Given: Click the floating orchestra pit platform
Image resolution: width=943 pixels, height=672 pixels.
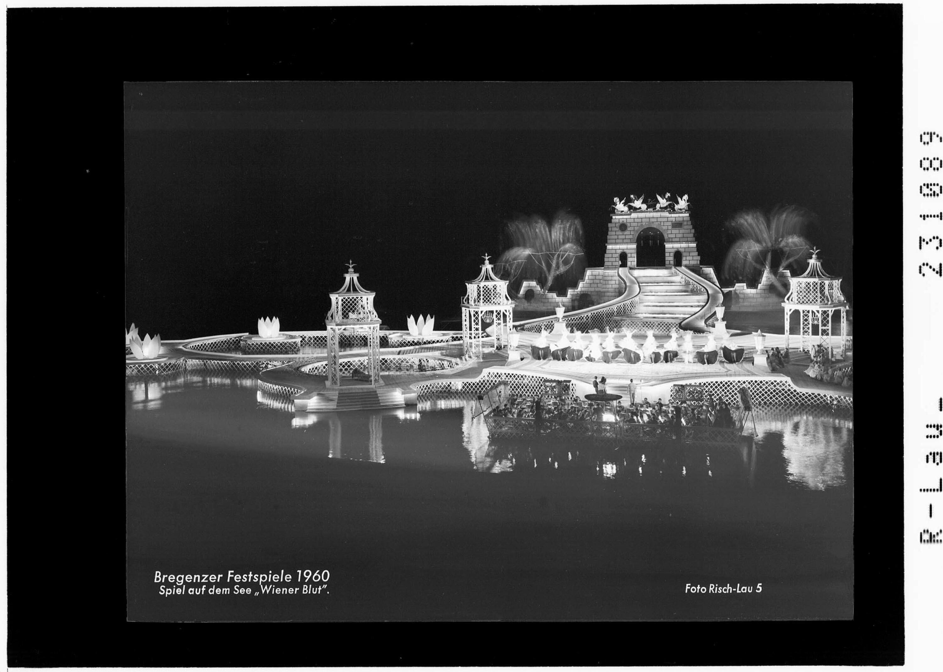Looking at the screenshot, I should pyautogui.click(x=616, y=416).
